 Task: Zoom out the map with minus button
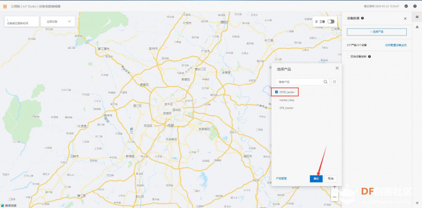click(x=335, y=197)
